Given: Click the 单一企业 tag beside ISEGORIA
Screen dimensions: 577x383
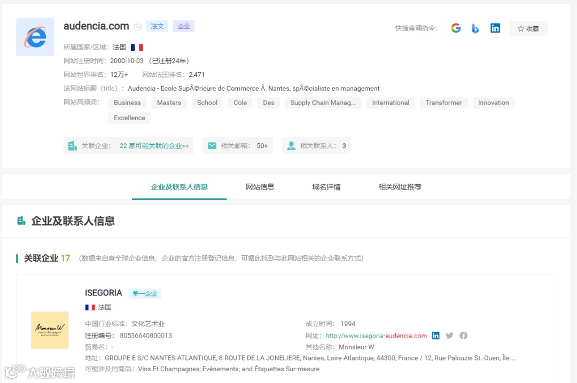Looking at the screenshot, I should pyautogui.click(x=145, y=293).
